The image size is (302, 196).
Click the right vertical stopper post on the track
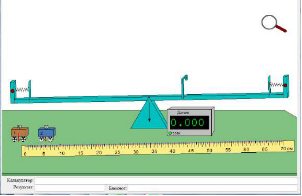[x=269, y=85]
